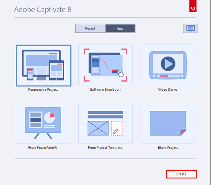The width and height of the screenshot is (211, 185).
Task: Switch to the Recent tab
Action: pyautogui.click(x=90, y=28)
